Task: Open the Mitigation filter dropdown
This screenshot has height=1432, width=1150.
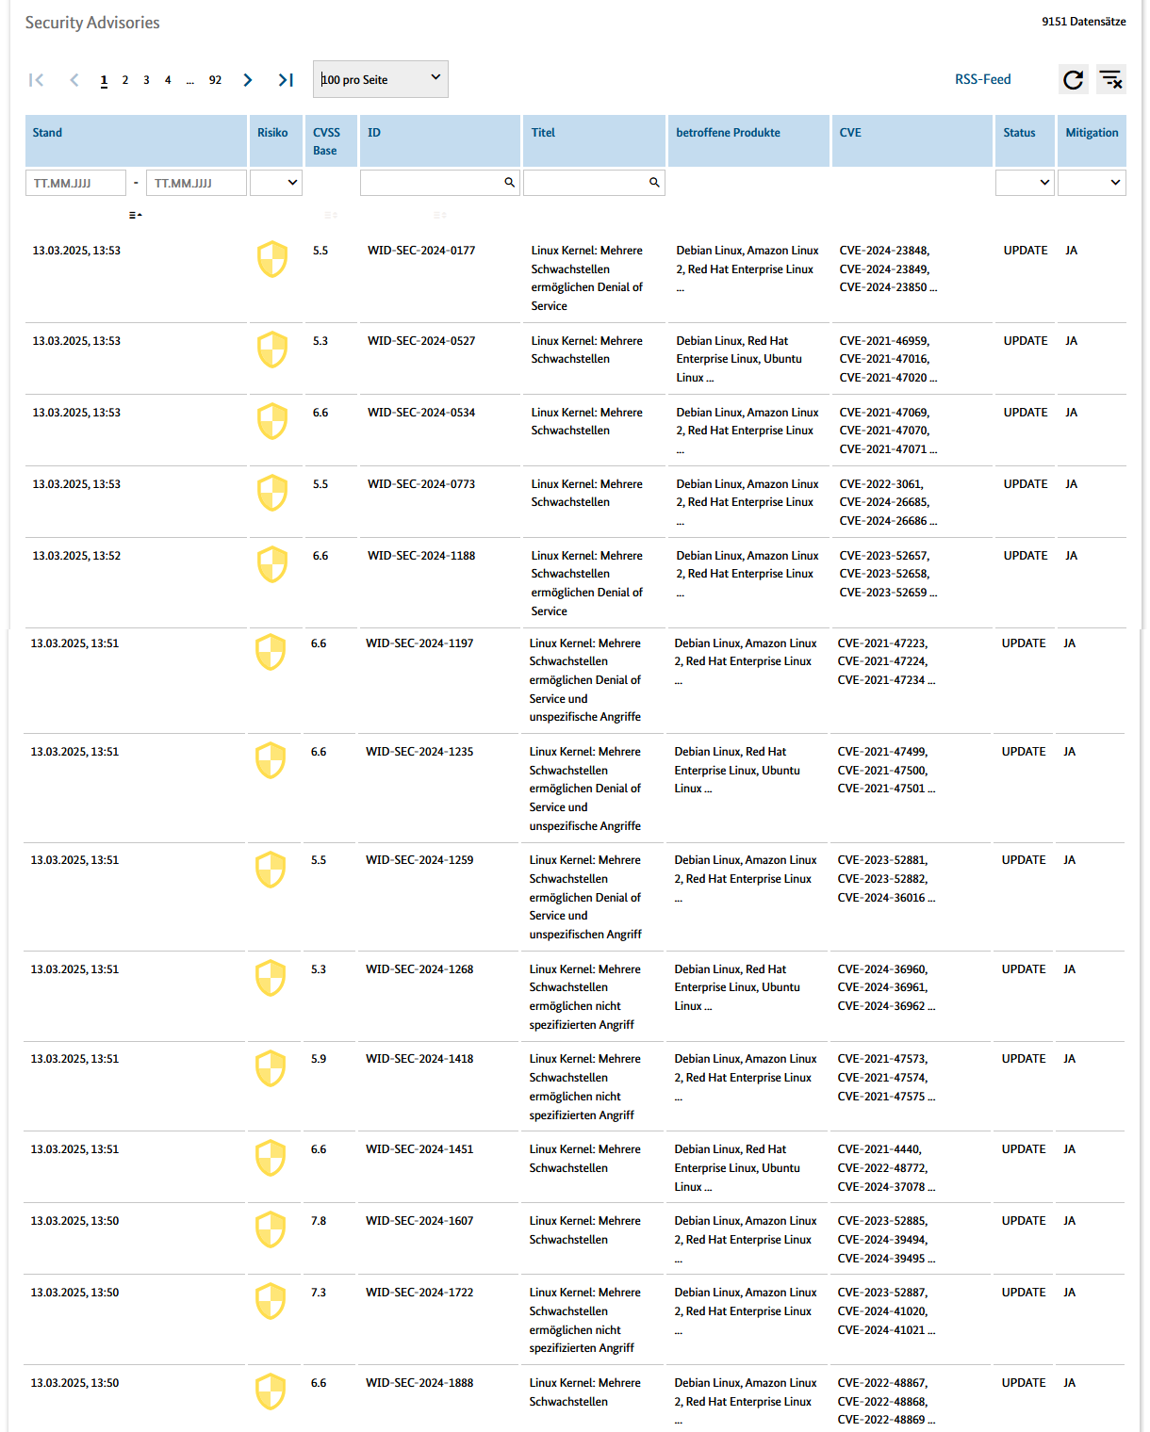Action: click(x=1092, y=183)
